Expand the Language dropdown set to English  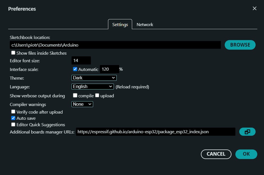(93, 87)
